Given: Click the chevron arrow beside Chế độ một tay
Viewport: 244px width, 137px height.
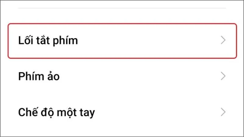Looking at the screenshot, I should click(x=223, y=112).
